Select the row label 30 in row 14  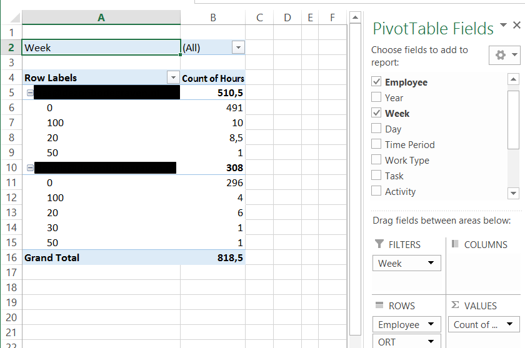pos(101,227)
